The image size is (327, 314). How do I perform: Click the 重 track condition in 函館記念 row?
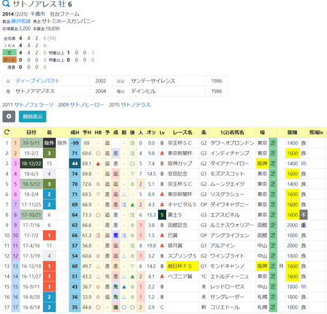tap(304, 225)
